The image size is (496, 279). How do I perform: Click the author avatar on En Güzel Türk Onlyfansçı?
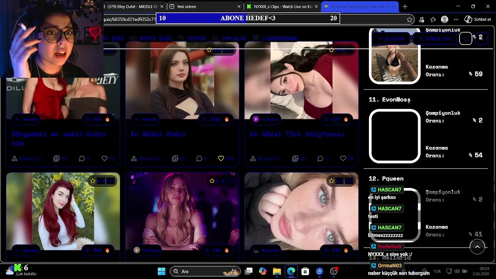click(x=256, y=119)
